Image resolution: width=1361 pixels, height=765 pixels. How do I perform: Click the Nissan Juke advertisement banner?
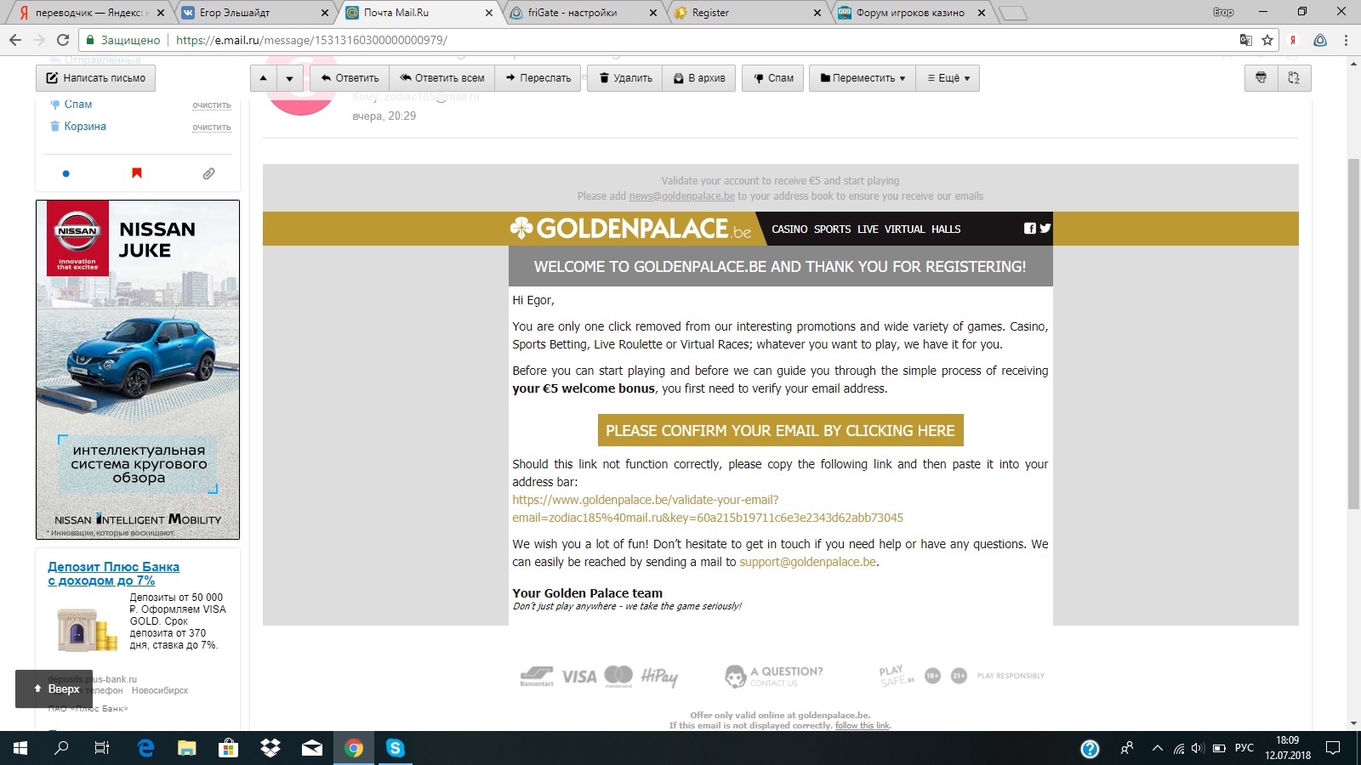pyautogui.click(x=138, y=370)
